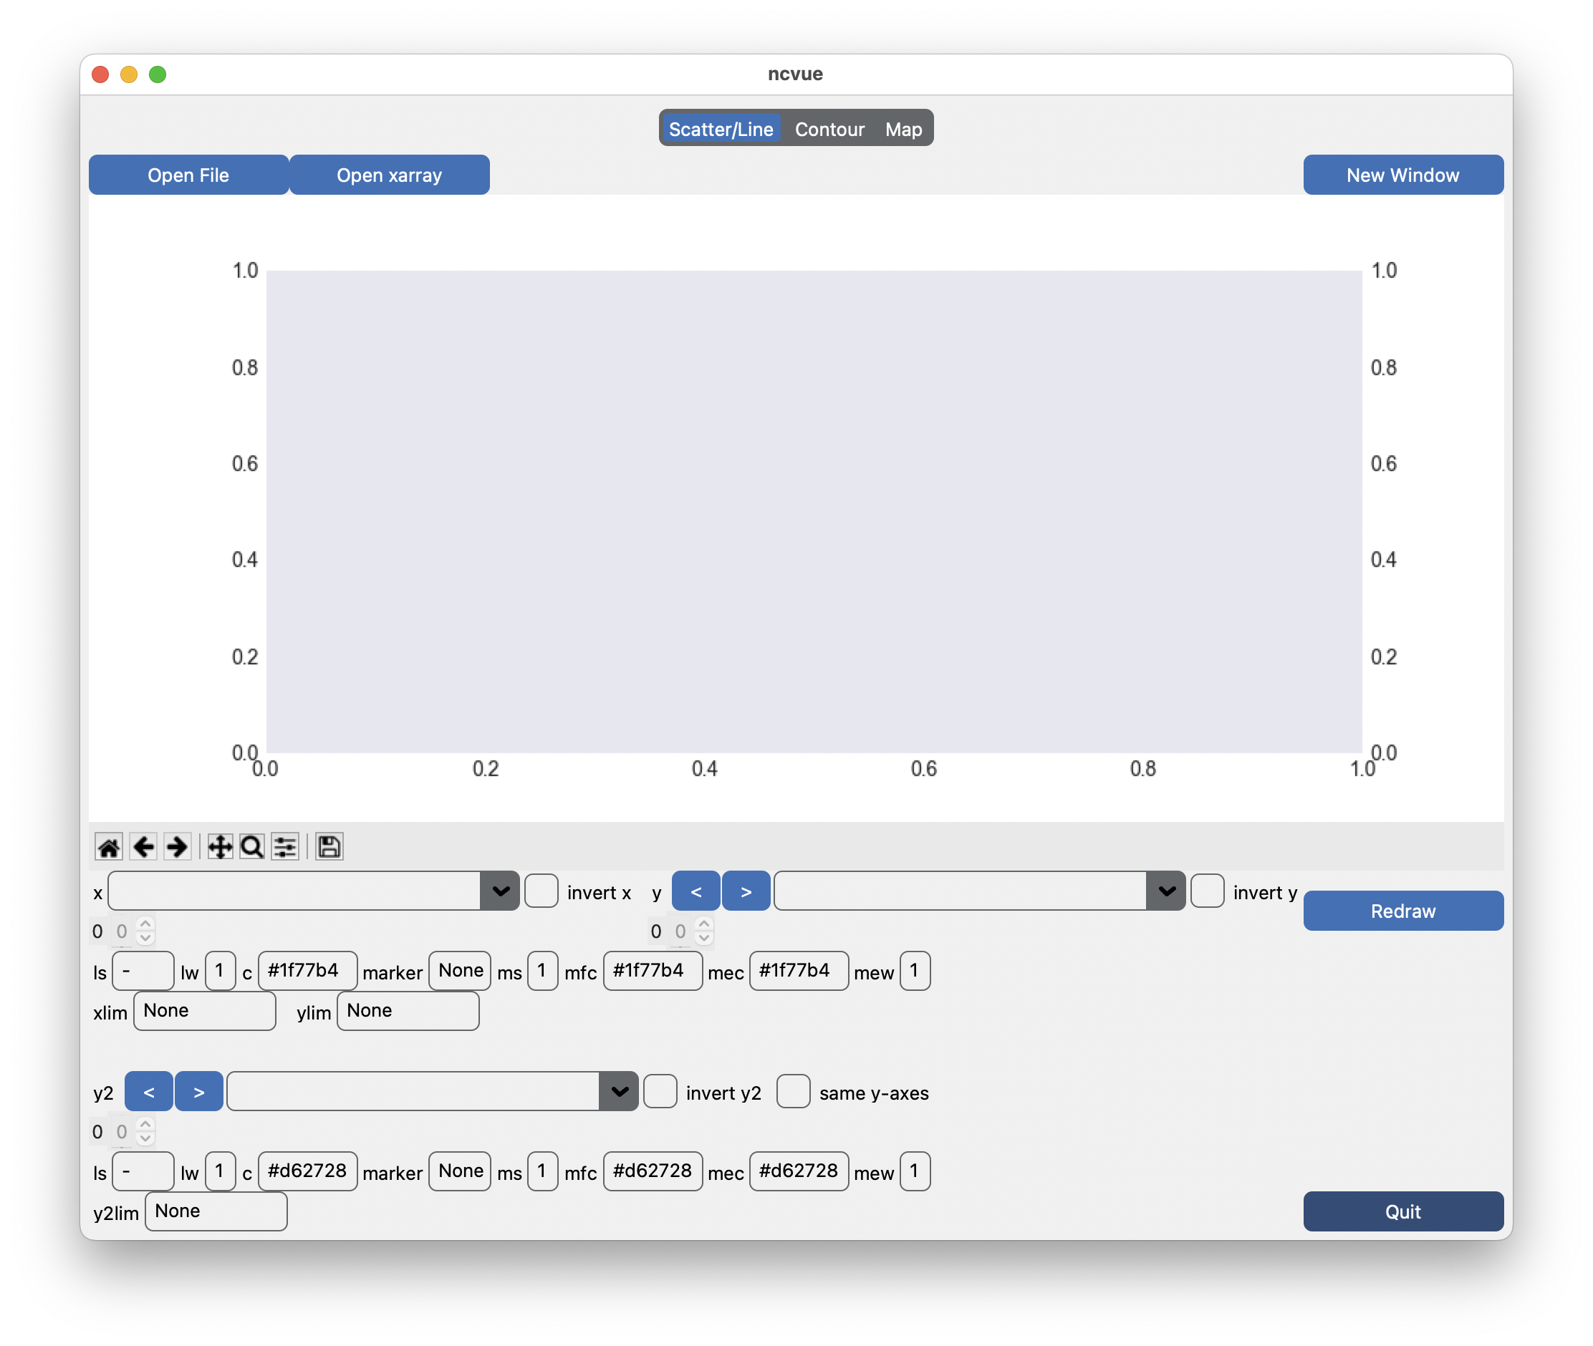Screen dimensions: 1593x1346
Task: Enable the invert x checkbox
Action: click(x=542, y=891)
